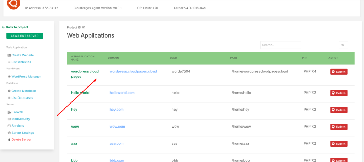
Task: Click path /home/wordpresscloudpagescloud
Action: (260, 71)
